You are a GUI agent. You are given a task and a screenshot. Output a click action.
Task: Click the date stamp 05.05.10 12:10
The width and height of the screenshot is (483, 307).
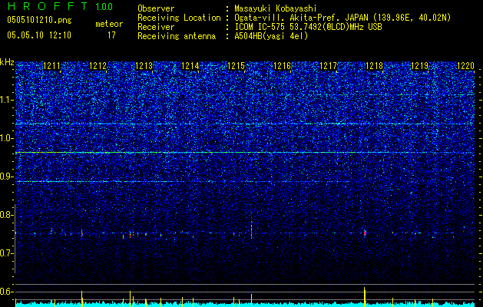pos(39,35)
